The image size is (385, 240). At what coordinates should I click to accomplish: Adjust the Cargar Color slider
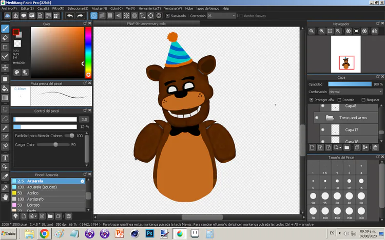(53, 145)
